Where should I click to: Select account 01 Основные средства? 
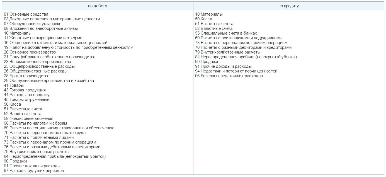[x=26, y=14]
